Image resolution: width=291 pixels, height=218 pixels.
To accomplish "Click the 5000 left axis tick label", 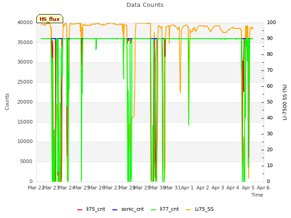I will coord(26,162).
